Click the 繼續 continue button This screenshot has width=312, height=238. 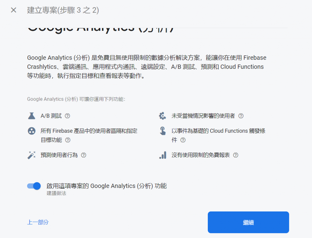coord(248,222)
